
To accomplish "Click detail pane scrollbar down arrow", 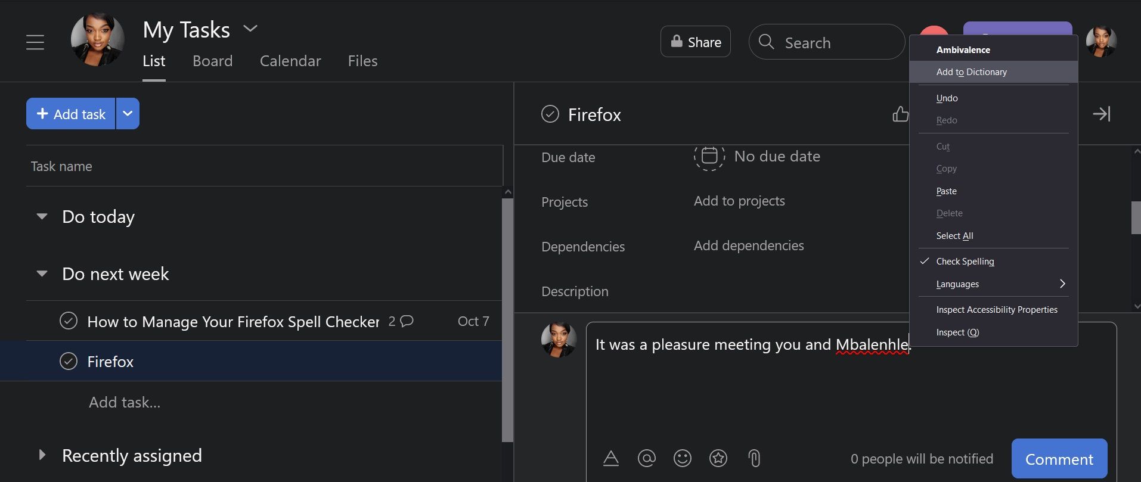I will [1136, 306].
